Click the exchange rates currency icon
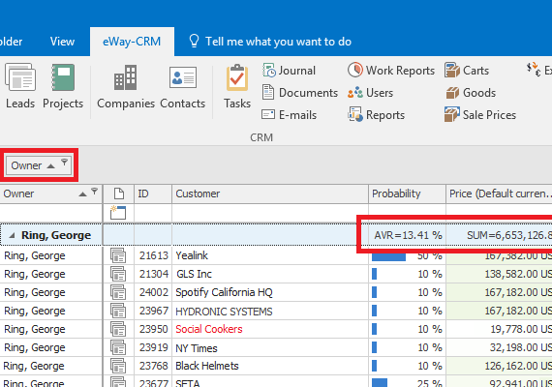This screenshot has width=552, height=387. [x=534, y=69]
